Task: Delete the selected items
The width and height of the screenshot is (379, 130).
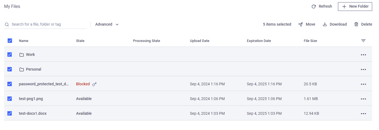Action: coord(363,24)
